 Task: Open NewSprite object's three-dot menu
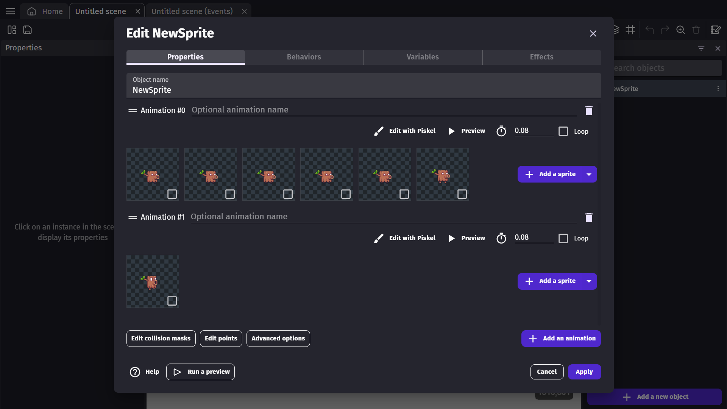718,89
